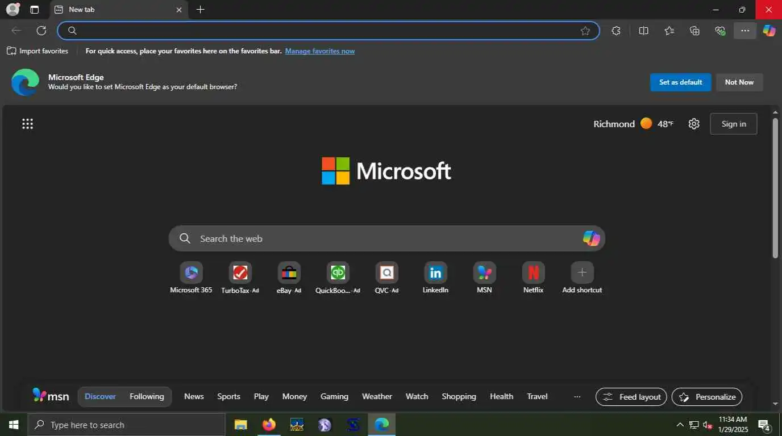Click the msn logo
The width and height of the screenshot is (782, 436).
(51, 396)
